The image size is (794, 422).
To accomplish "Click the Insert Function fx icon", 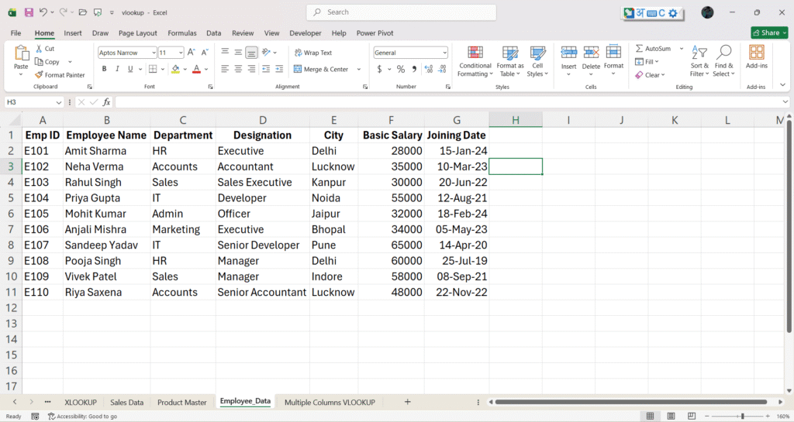I will [x=106, y=102].
